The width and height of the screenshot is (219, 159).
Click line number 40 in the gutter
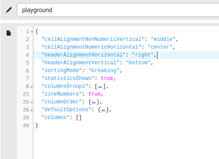[x=26, y=126]
